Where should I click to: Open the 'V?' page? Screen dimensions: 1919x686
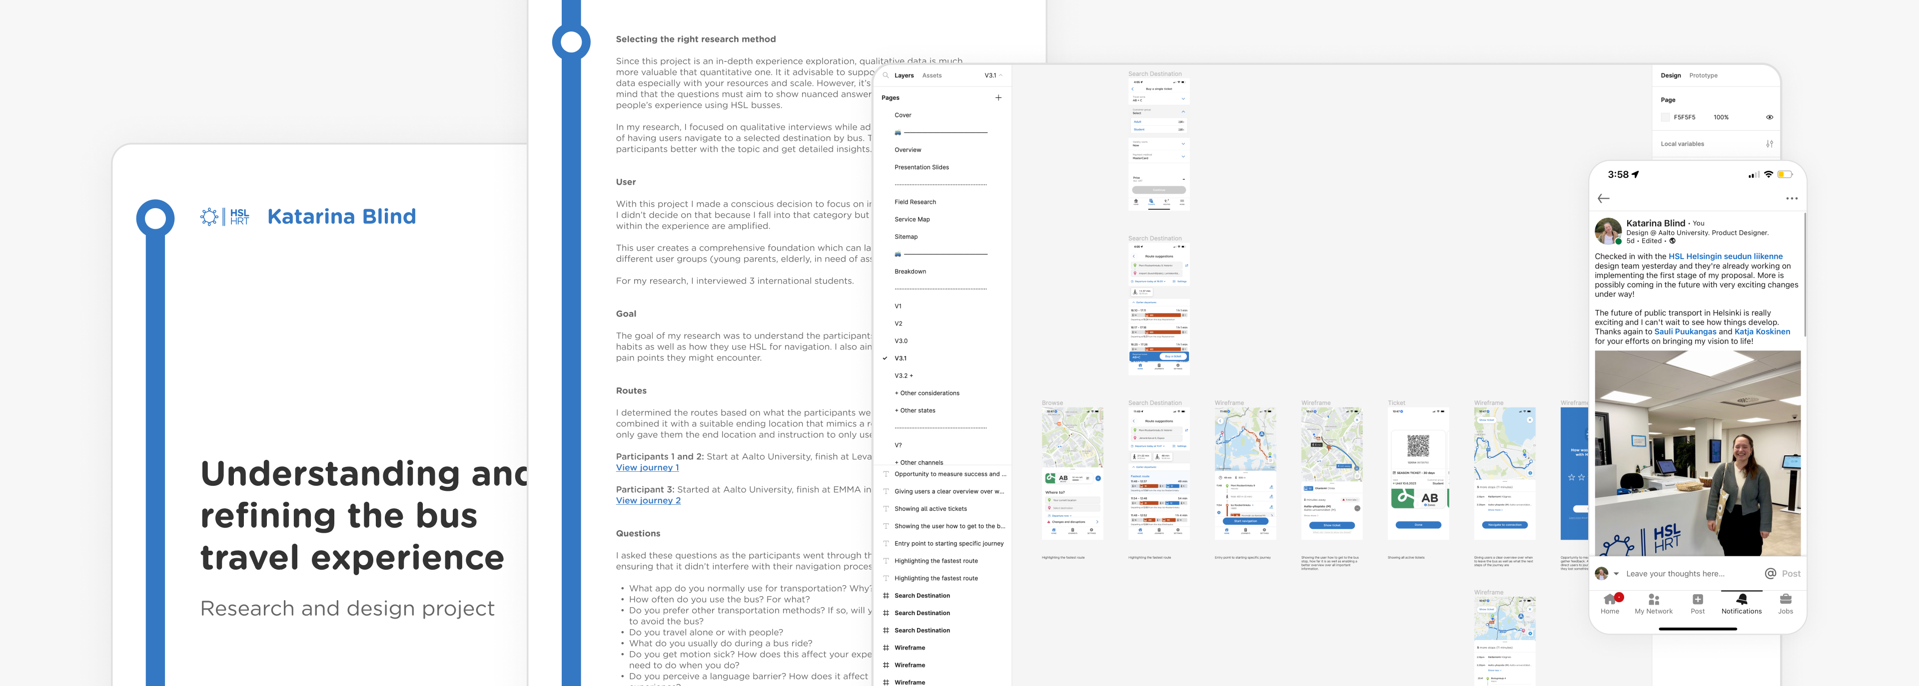pos(898,445)
